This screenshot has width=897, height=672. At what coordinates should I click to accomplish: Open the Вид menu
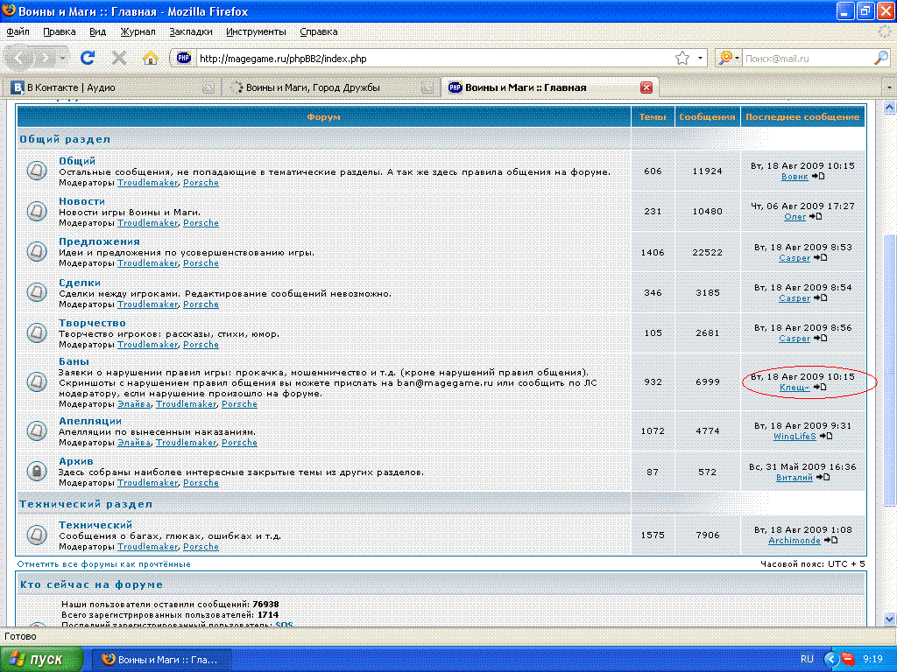(x=98, y=32)
